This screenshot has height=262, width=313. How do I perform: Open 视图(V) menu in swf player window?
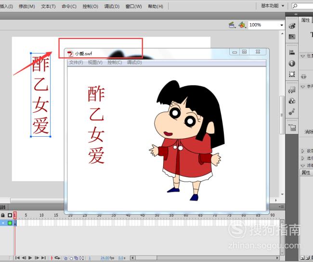tap(95, 63)
